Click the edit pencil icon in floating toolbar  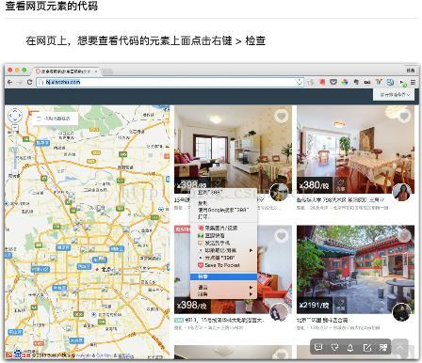click(x=366, y=347)
